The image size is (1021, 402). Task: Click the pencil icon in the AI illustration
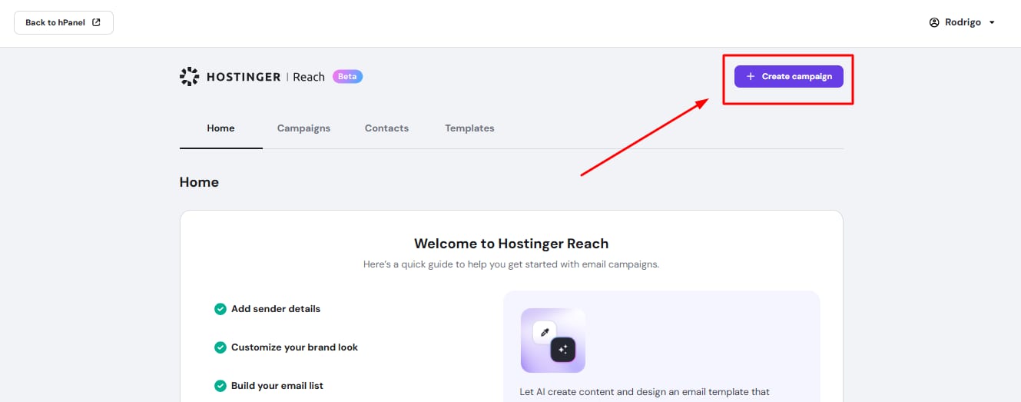point(545,332)
